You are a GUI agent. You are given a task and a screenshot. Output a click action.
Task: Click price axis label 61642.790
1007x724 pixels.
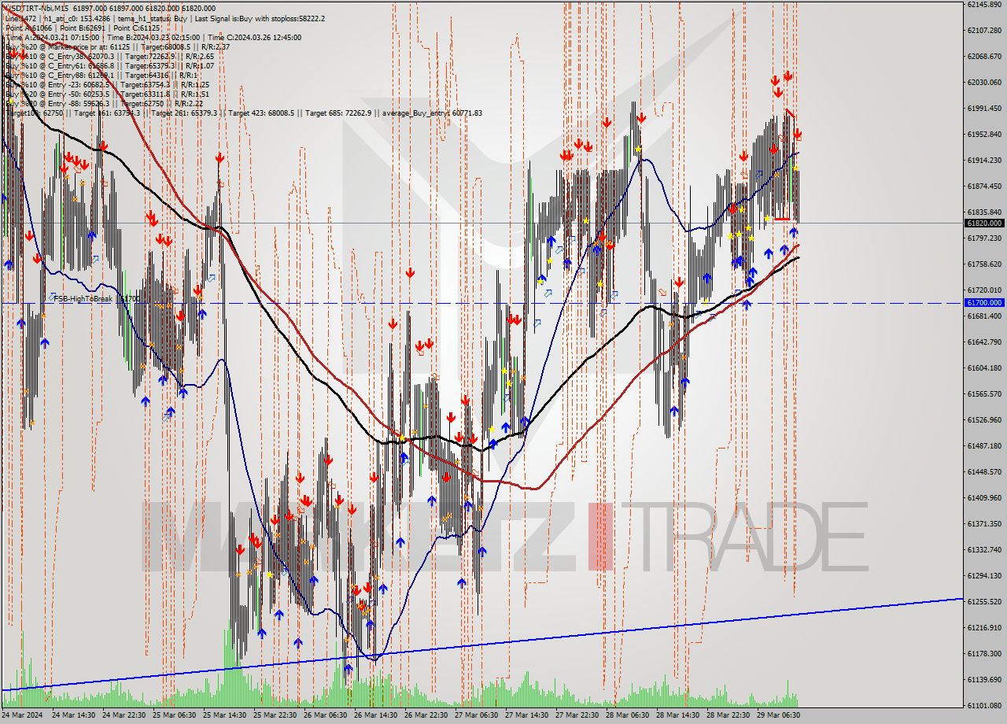(x=986, y=342)
